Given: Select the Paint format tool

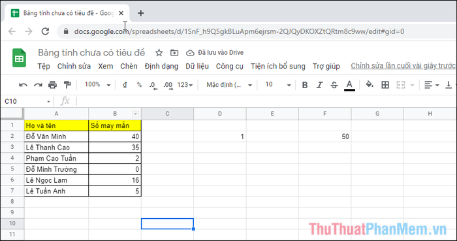Looking at the screenshot, I should (x=67, y=85).
